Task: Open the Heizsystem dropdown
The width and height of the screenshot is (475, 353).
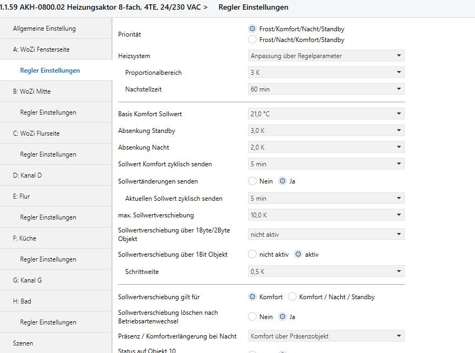Action: [326, 55]
